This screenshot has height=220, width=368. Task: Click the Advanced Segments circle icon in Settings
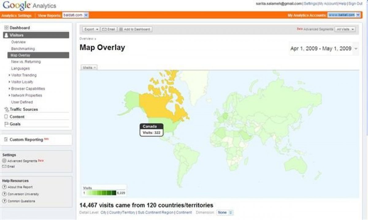pos(4,161)
